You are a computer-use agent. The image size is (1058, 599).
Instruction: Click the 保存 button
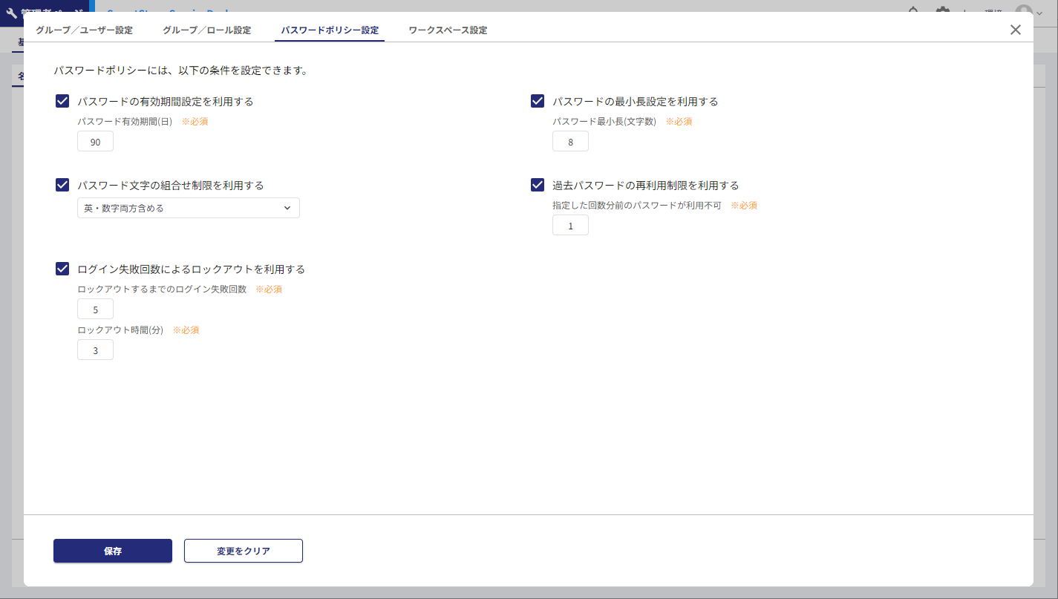(x=113, y=551)
